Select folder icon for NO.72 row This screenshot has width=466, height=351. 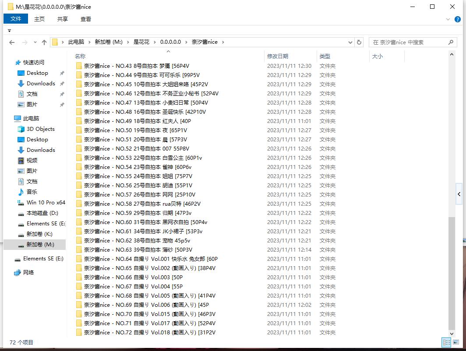coord(79,332)
